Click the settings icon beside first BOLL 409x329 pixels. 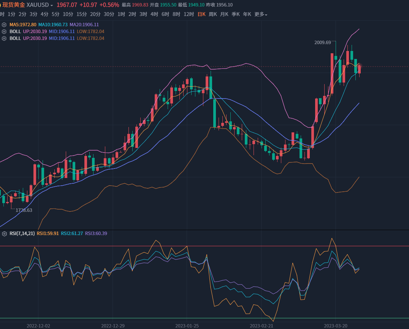4,32
